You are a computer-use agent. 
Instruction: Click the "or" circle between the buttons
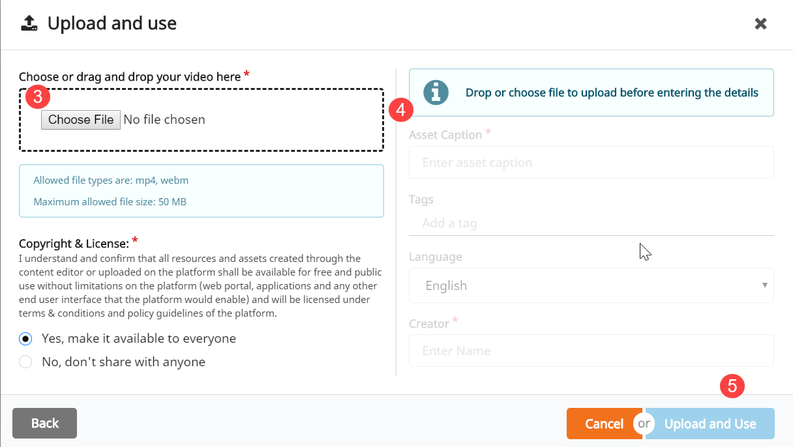point(644,424)
